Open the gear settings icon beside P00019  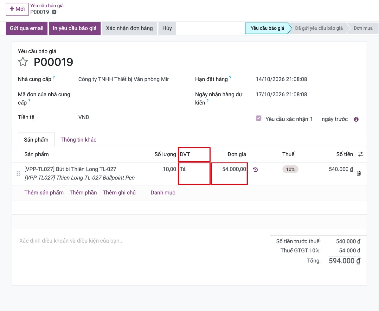pyautogui.click(x=54, y=12)
